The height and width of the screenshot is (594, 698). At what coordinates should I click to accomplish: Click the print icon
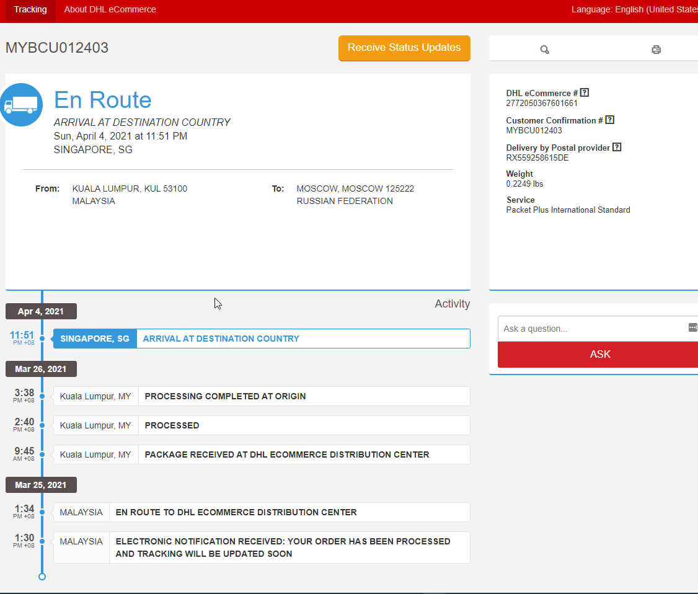[x=656, y=50]
